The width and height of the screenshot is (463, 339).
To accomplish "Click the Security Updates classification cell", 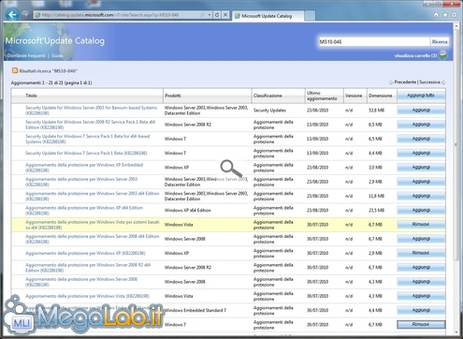I will [x=269, y=111].
